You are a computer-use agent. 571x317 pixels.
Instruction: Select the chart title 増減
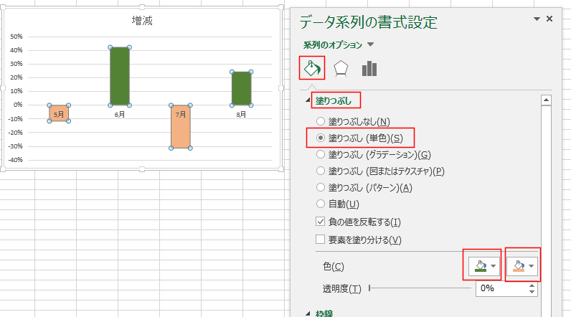coord(142,20)
